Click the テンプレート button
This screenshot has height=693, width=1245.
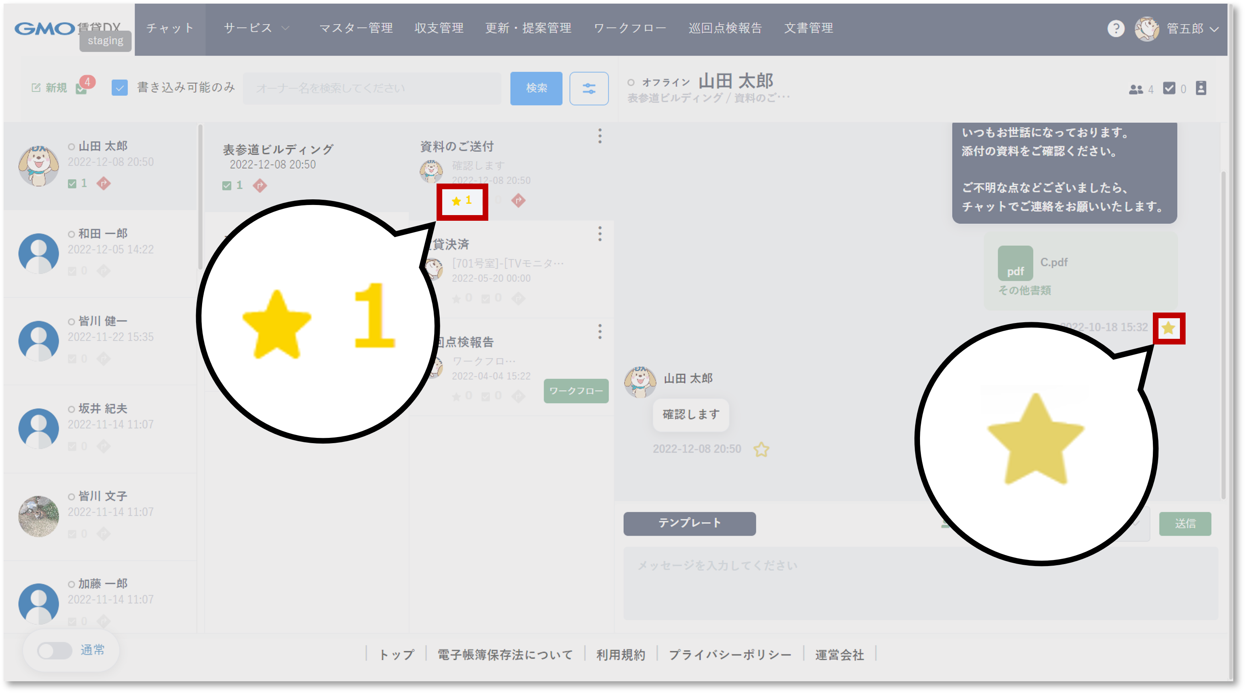689,523
